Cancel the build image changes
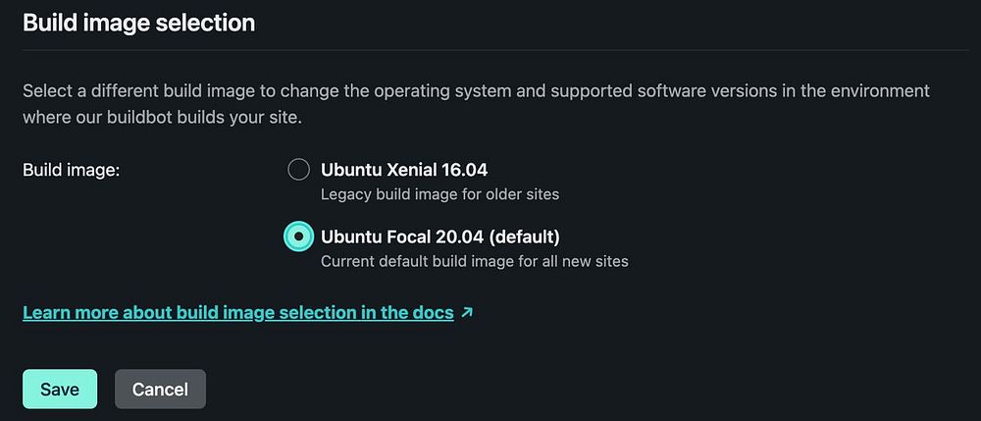Screen dimensions: 981x421 [x=160, y=390]
